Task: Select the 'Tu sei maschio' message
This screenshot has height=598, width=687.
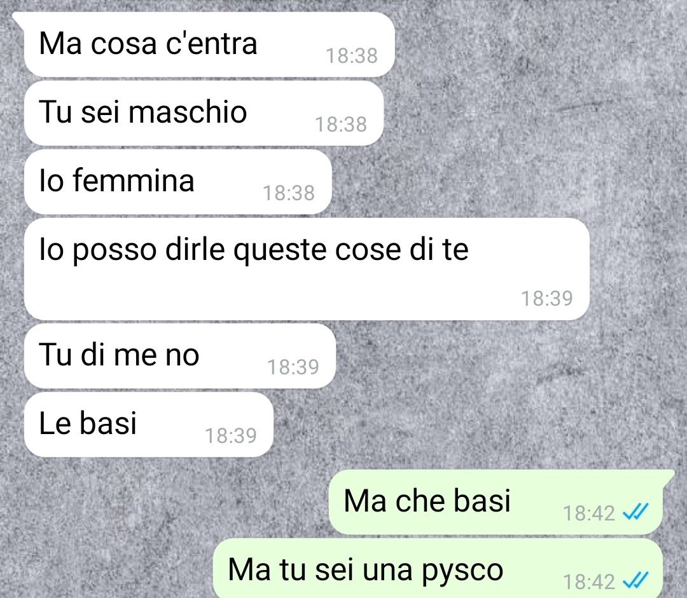Action: [204, 113]
